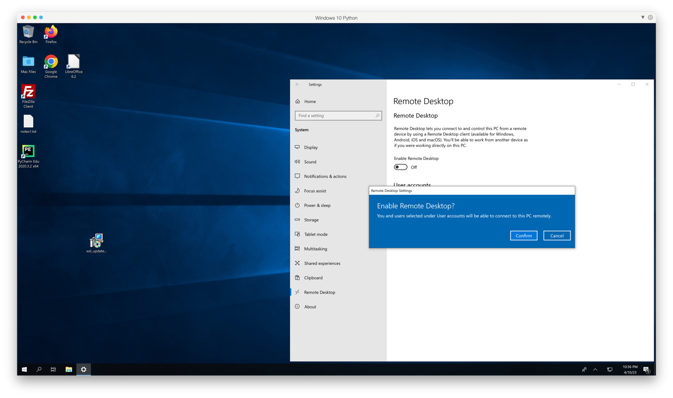Click the Display monitor icon
The width and height of the screenshot is (673, 398).
pos(298,147)
